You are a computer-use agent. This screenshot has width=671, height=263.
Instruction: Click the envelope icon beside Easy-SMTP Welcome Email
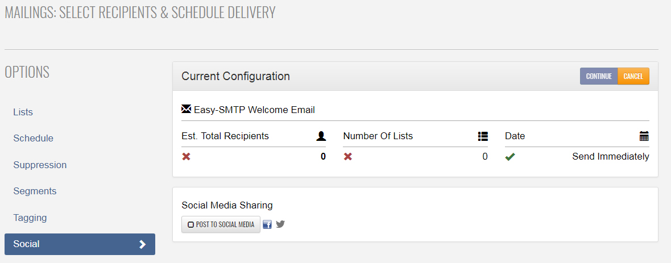click(187, 109)
